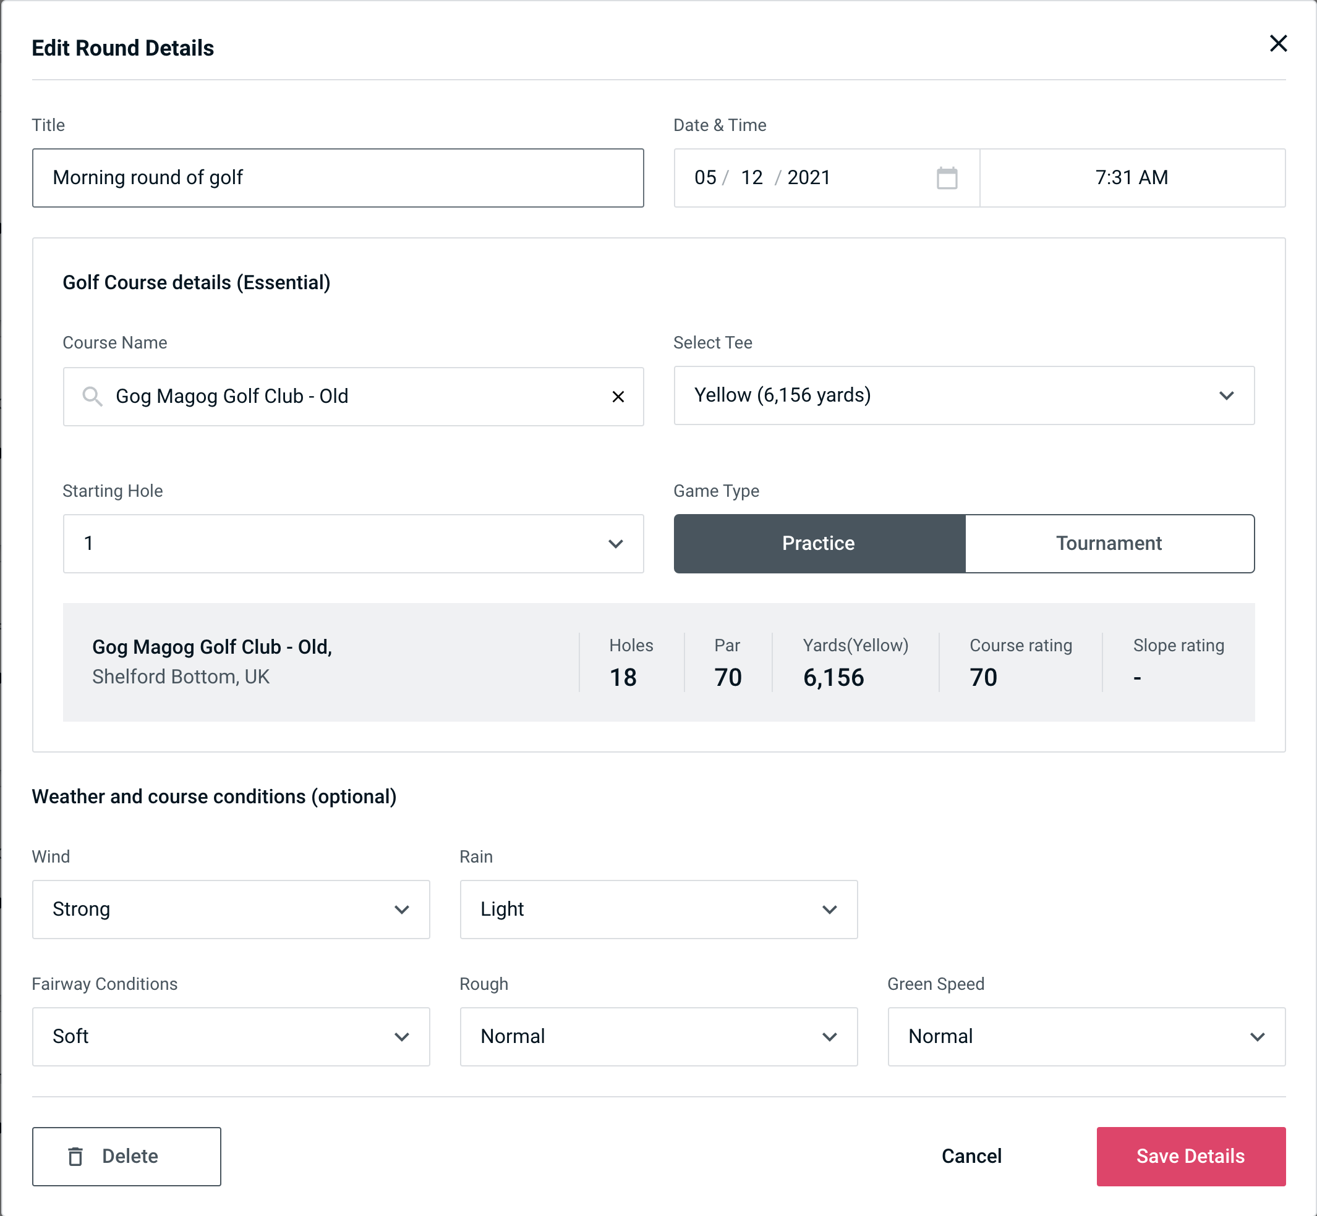Screen dimensions: 1317x1216
Task: Click the search icon in Course Name field
Action: point(92,397)
